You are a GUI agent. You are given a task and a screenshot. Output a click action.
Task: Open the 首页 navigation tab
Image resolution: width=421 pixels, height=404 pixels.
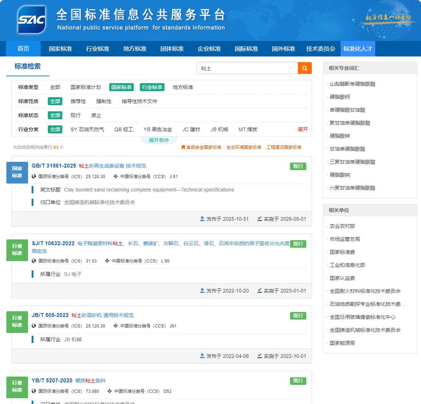23,49
